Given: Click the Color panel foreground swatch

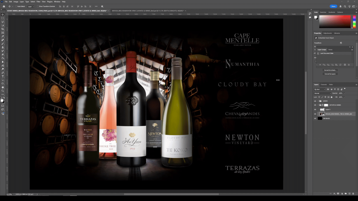Looking at the screenshot, I should tap(316, 17).
